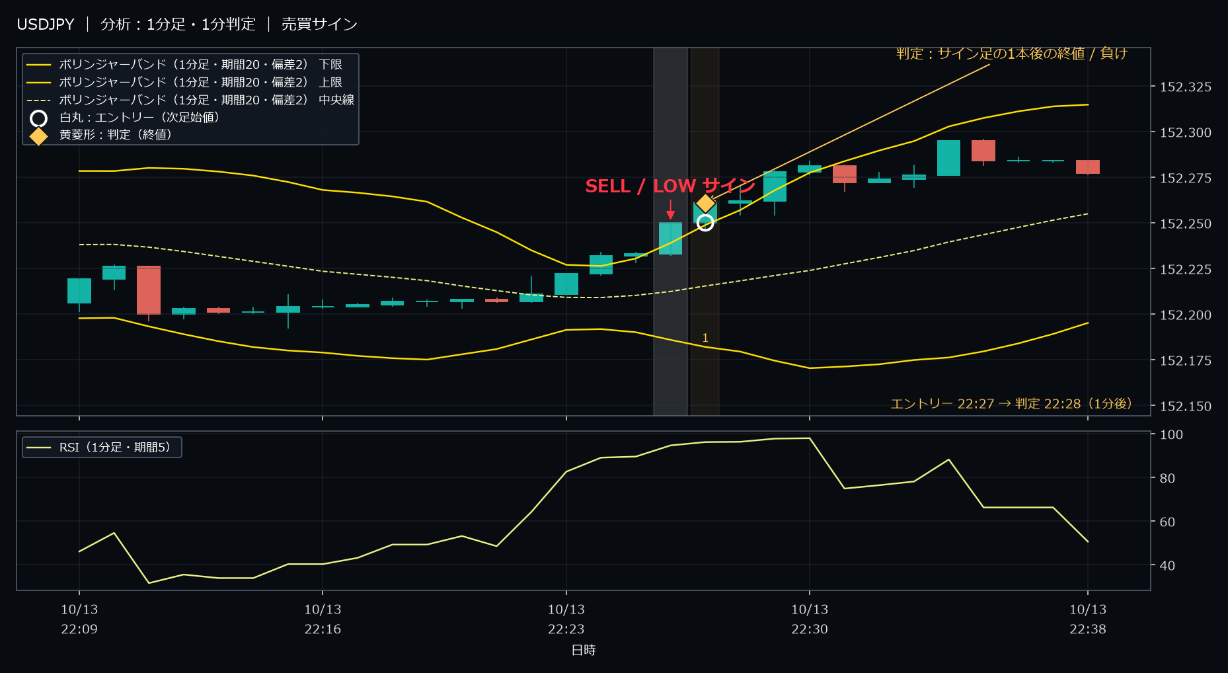
Task: Click the white circle icon in legend
Action: tap(38, 118)
